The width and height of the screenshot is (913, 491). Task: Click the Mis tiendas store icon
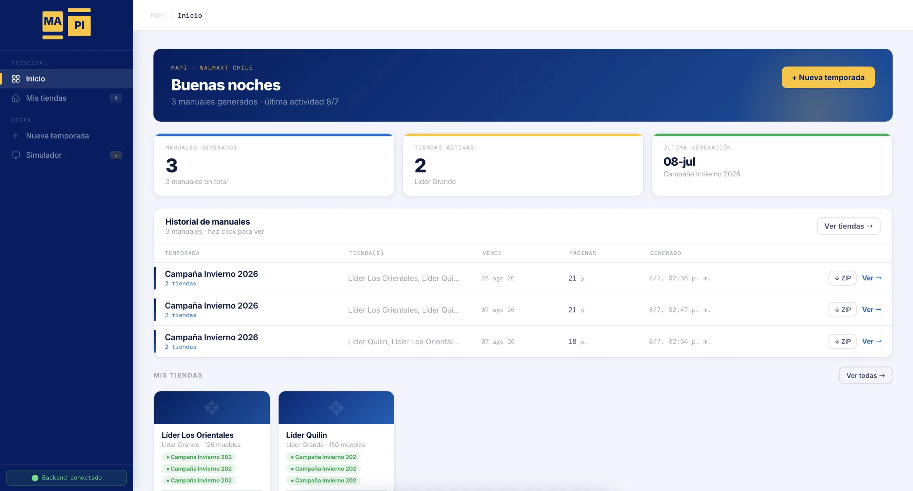pos(16,98)
